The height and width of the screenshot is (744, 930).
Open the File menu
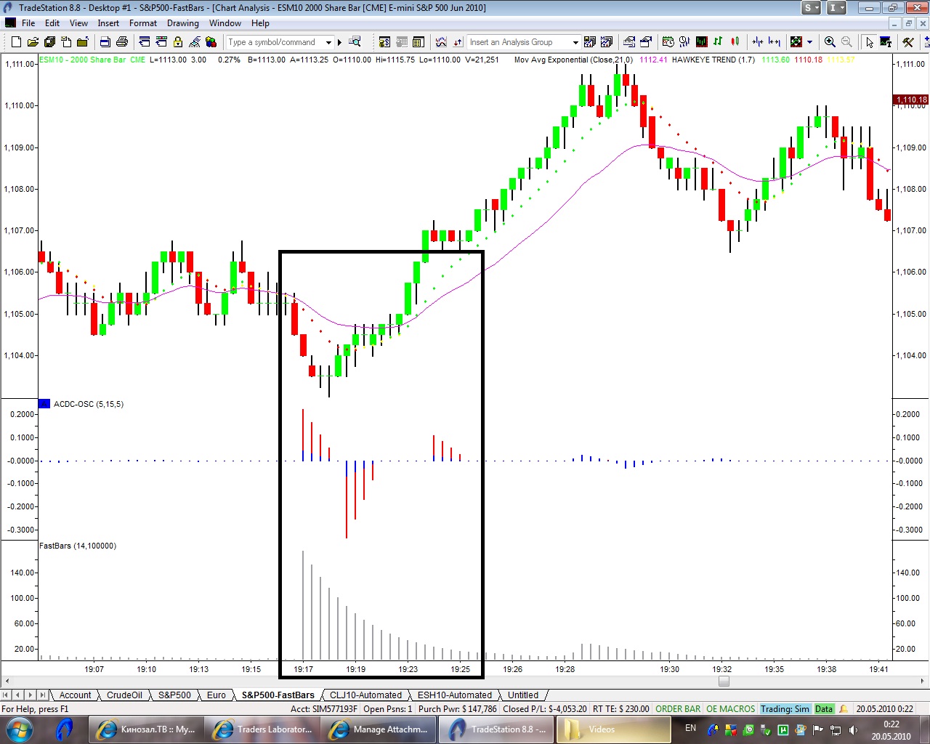(28, 23)
